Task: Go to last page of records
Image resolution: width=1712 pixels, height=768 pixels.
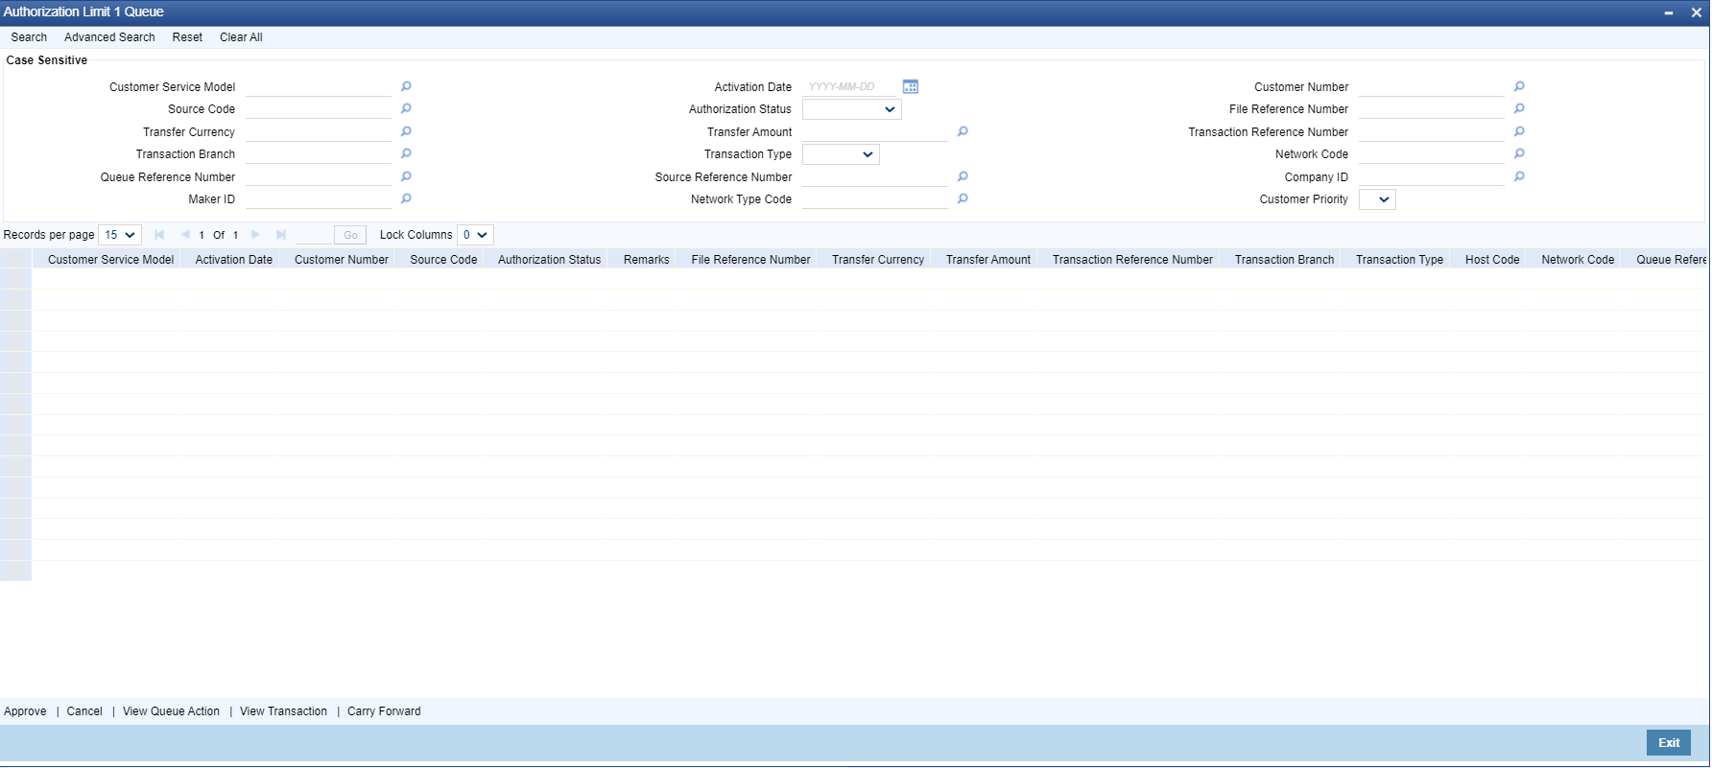Action: click(281, 235)
